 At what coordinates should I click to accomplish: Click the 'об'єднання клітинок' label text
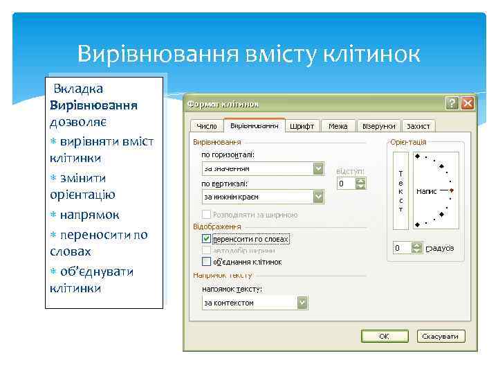(248, 262)
